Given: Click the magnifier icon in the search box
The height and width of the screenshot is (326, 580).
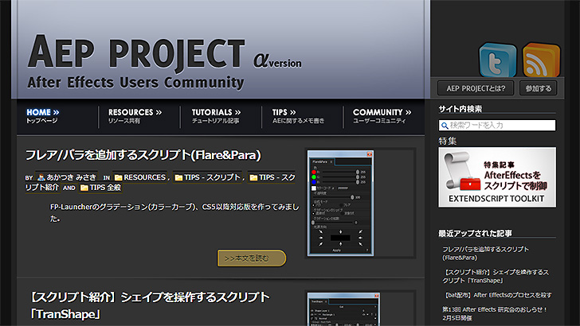Looking at the screenshot, I should pyautogui.click(x=445, y=126).
